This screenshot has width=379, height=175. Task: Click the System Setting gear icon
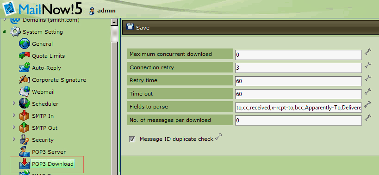click(15, 32)
